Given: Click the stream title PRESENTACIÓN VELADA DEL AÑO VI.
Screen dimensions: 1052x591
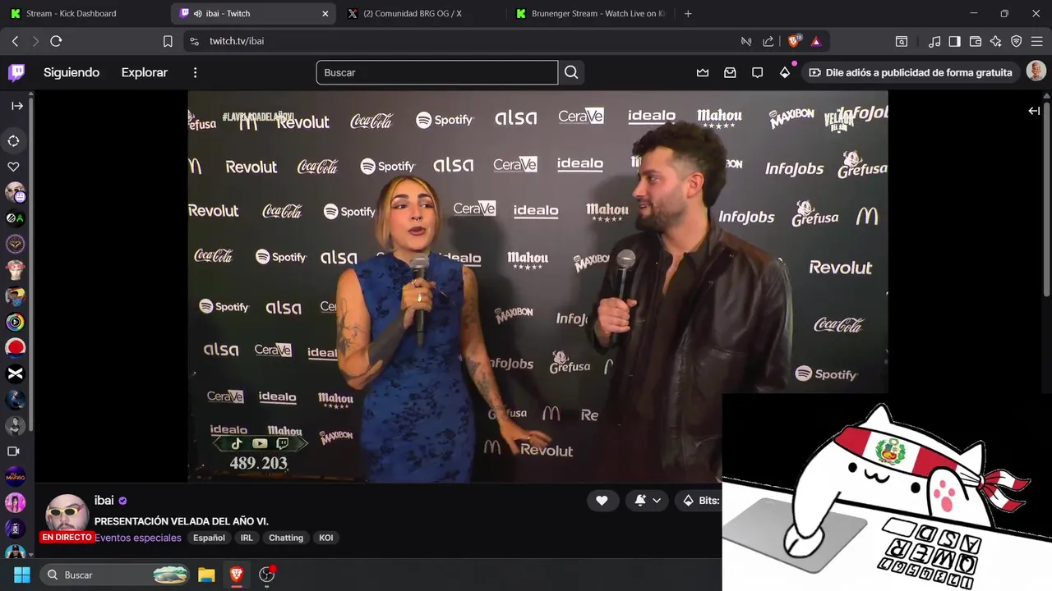Looking at the screenshot, I should (x=182, y=521).
